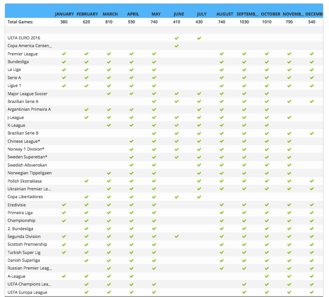This screenshot has width=329, height=297.
Task: Click the AUGUST column header
Action: pyautogui.click(x=225, y=14)
